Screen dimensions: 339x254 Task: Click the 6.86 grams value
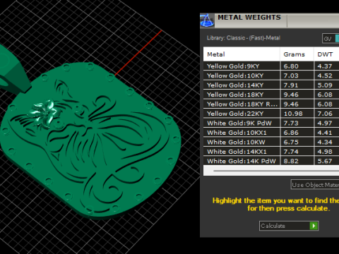coord(291,133)
